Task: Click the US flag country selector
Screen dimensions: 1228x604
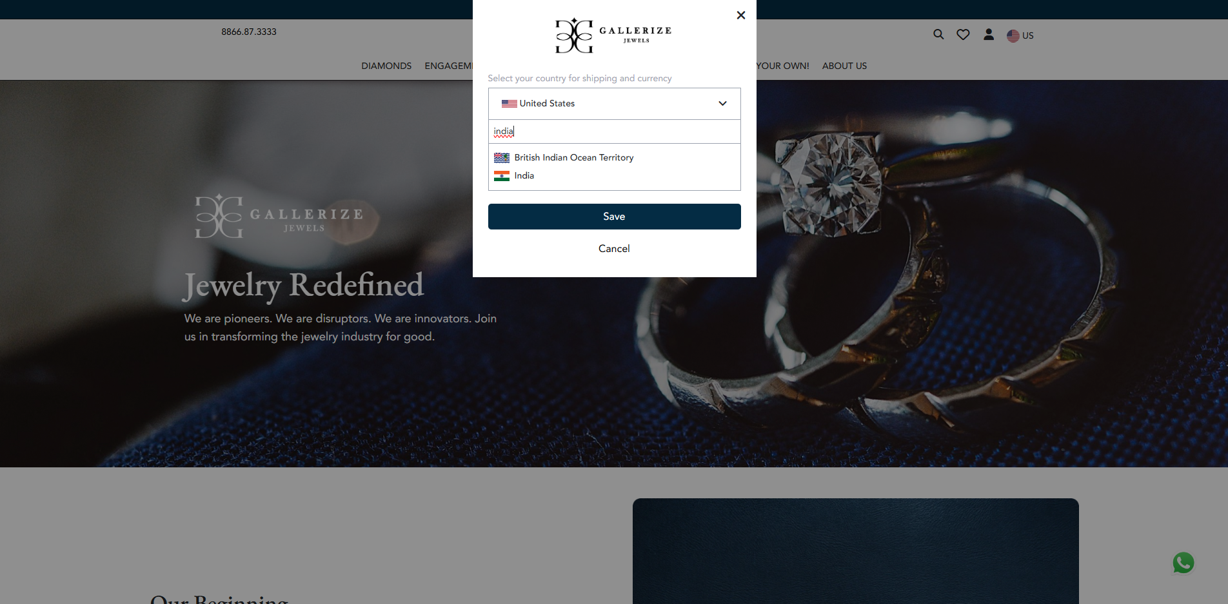Action: click(x=1020, y=35)
